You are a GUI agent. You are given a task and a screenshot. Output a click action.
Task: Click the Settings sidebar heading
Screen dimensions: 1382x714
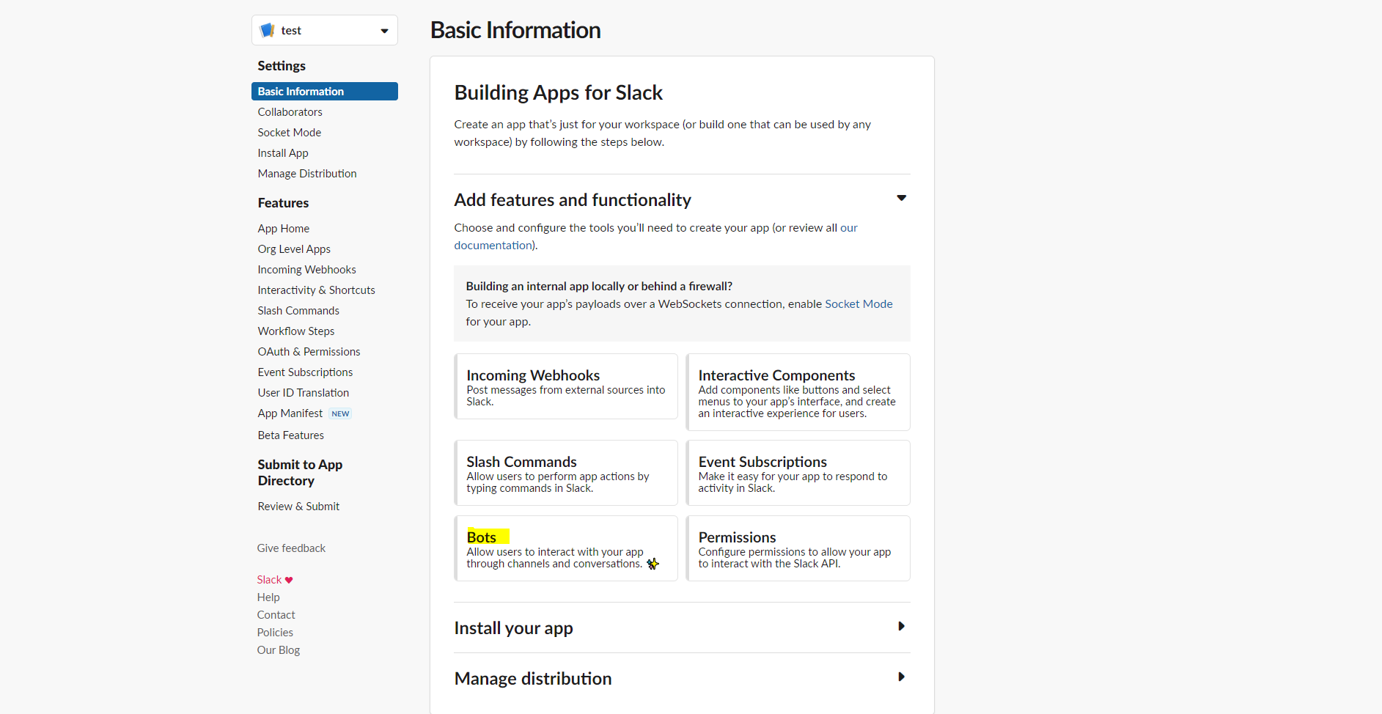click(x=282, y=66)
